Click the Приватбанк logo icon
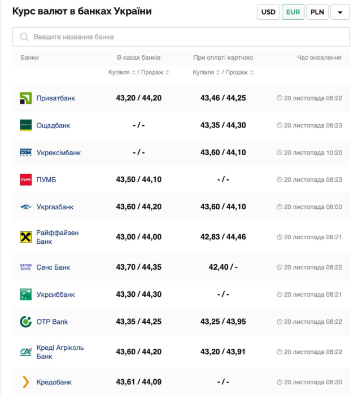The image size is (358, 395). 26,98
